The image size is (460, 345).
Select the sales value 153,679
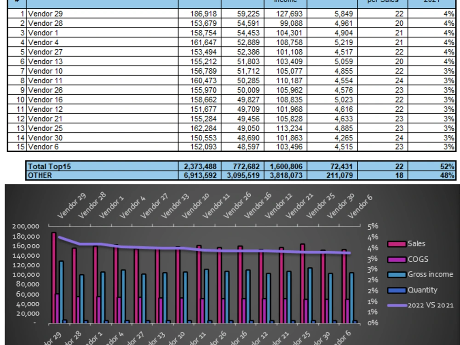[x=200, y=23]
